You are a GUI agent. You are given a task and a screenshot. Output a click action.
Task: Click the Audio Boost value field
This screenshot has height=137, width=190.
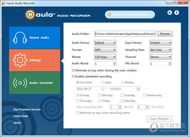[104, 64]
